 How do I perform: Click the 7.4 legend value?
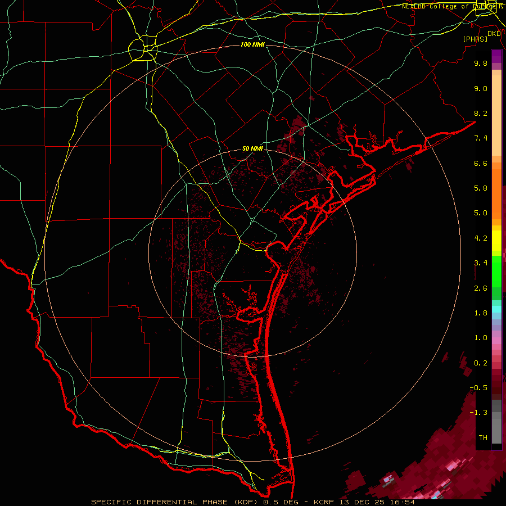point(481,138)
